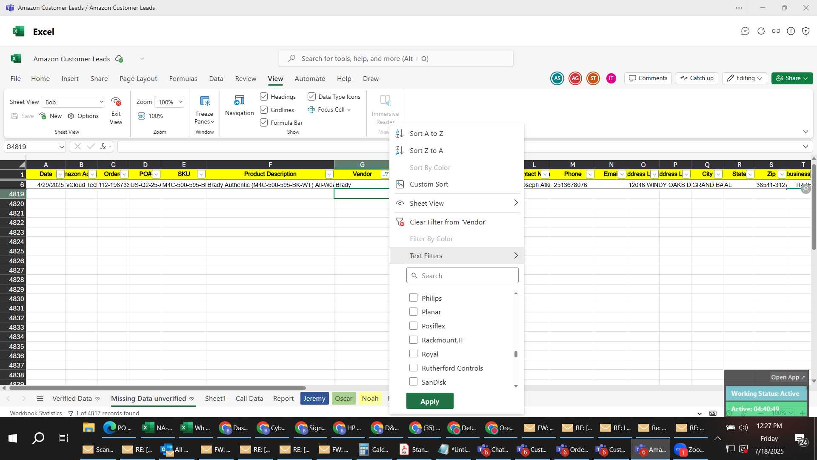
Task: Check the Rutherford Controls filter option
Action: click(413, 368)
